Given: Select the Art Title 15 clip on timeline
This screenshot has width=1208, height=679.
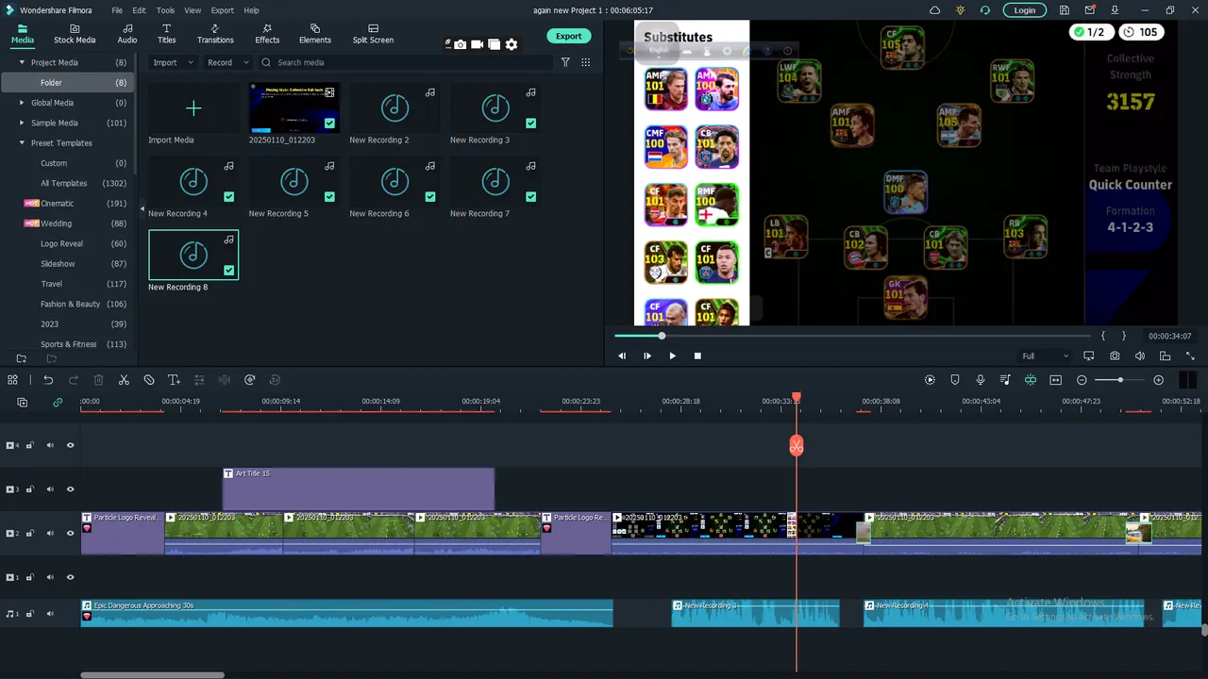Looking at the screenshot, I should click(x=358, y=489).
